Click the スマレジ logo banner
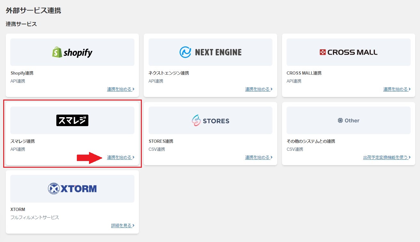This screenshot has height=242, width=420. tap(72, 120)
